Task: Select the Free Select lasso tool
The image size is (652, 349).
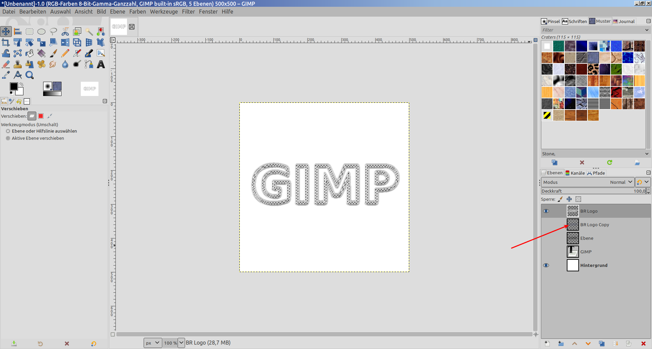Action: pos(53,32)
